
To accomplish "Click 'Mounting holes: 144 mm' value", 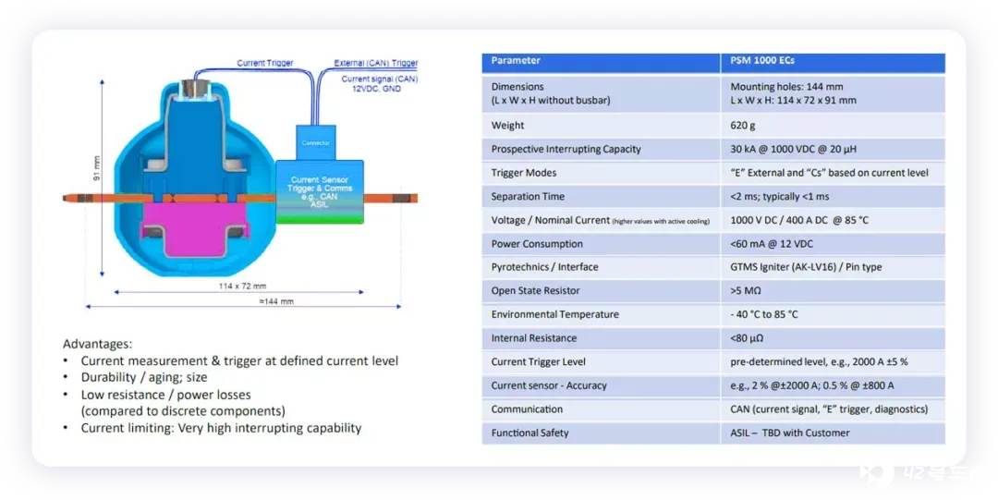I will pyautogui.click(x=786, y=87).
